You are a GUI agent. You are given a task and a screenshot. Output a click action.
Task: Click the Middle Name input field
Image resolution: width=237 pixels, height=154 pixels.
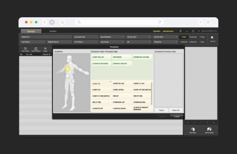[x=59, y=42]
